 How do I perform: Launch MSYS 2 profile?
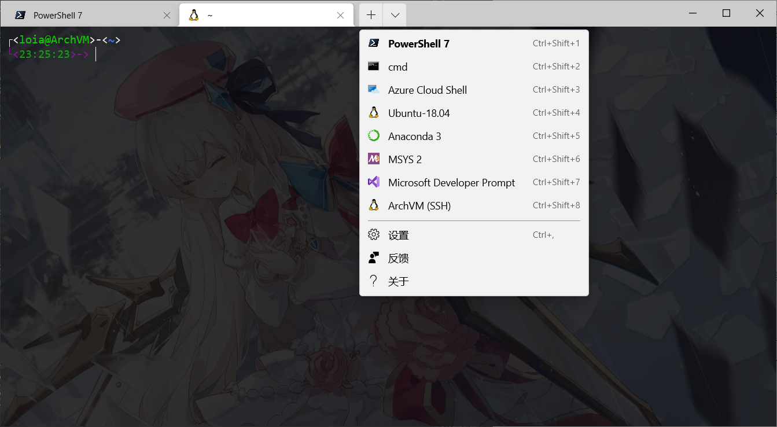474,159
